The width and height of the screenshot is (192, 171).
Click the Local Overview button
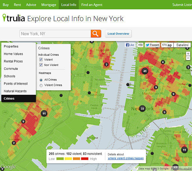coord(118,34)
